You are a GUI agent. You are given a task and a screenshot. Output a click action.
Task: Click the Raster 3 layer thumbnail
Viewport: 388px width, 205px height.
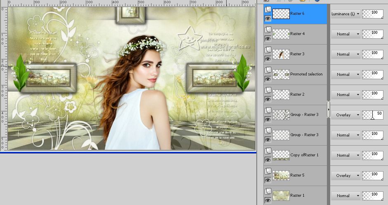(281, 54)
